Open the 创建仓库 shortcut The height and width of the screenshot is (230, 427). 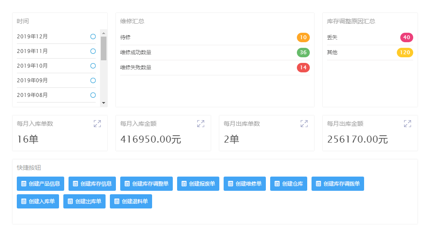tap(289, 184)
